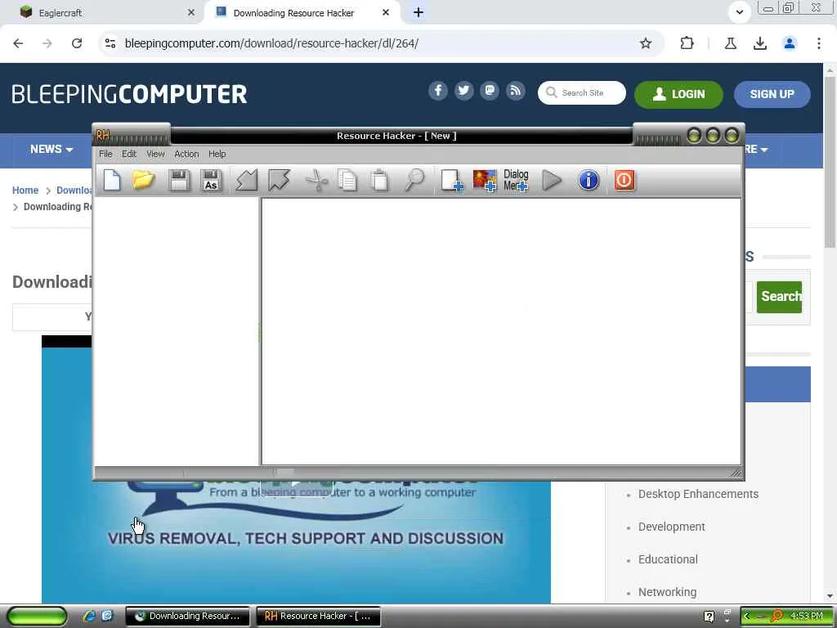Open the File menu in Resource Hacker
The width and height of the screenshot is (837, 628).
pyautogui.click(x=105, y=154)
